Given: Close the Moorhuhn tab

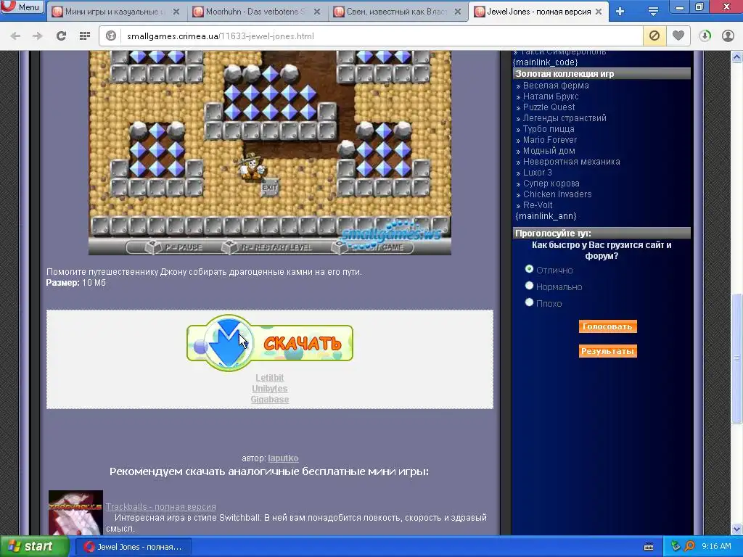Looking at the screenshot, I should [317, 12].
